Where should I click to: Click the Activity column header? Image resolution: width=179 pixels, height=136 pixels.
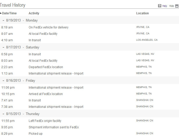pyautogui.click(x=34, y=13)
